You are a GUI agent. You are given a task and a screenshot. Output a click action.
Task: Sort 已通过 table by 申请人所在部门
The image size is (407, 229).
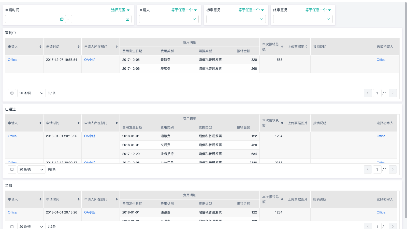click(117, 123)
